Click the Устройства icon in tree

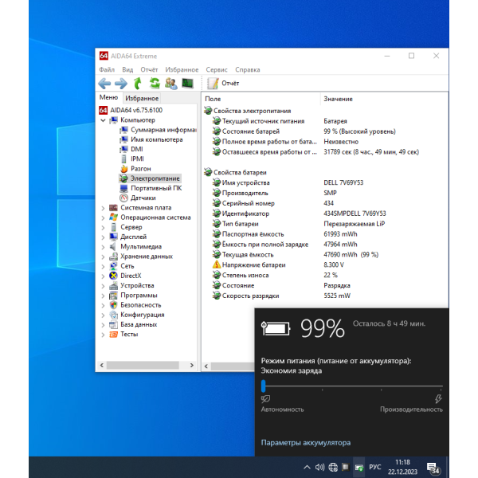113,286
